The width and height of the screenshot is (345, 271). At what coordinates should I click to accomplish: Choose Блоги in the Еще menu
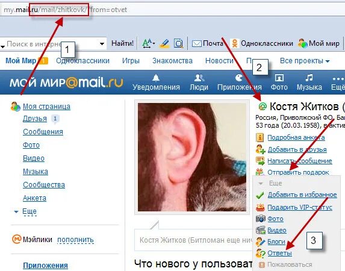pos(276,241)
